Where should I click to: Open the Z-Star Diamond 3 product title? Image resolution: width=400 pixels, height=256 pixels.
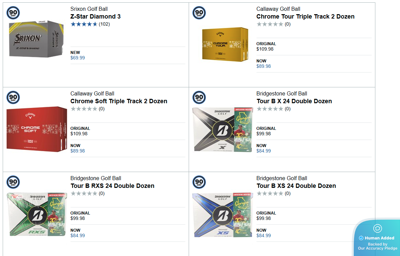click(96, 17)
